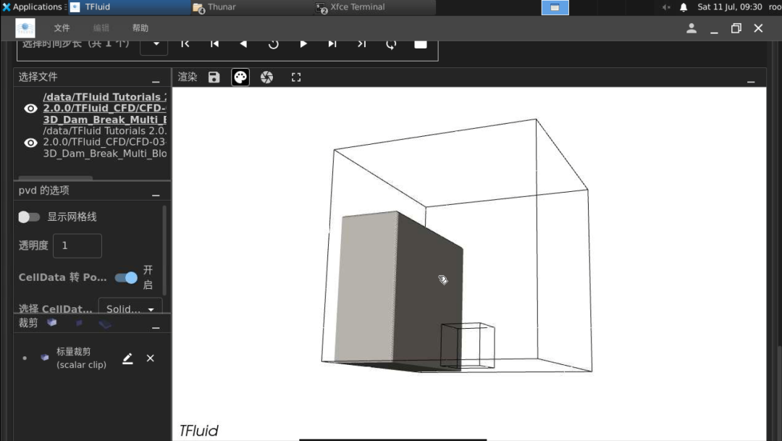
Task: Toggle loop playback icon
Action: [x=391, y=44]
